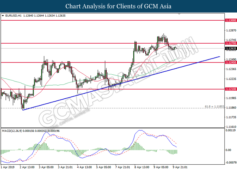
Task: Click the 1.13000 resistance price label
Action: 231,20
